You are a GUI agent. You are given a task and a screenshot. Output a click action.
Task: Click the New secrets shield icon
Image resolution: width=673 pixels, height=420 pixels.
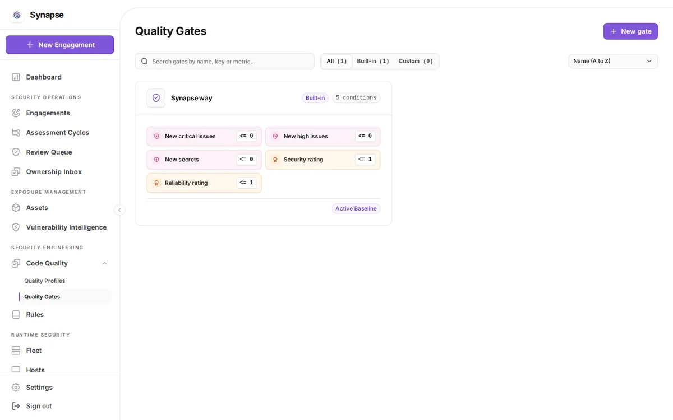click(x=156, y=160)
